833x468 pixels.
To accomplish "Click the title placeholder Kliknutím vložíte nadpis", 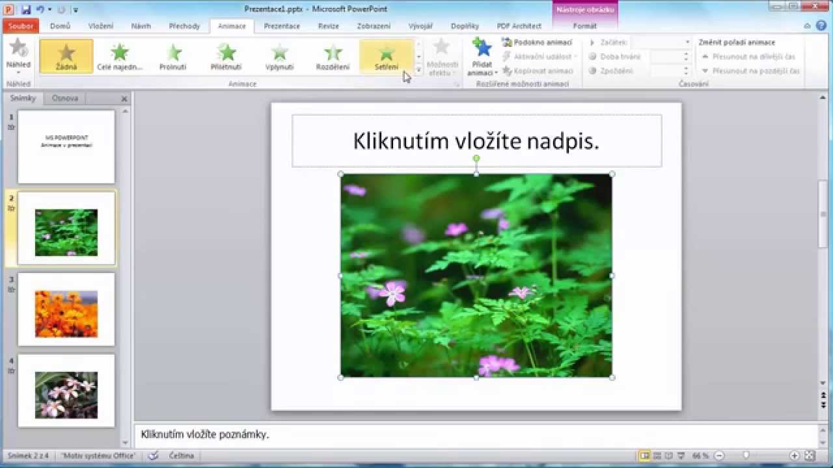I will click(476, 141).
